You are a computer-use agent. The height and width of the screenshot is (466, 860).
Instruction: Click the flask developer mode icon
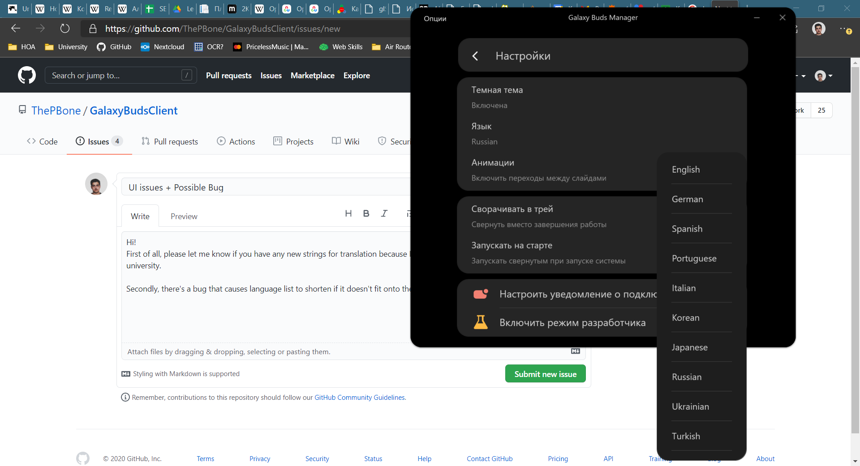point(481,322)
